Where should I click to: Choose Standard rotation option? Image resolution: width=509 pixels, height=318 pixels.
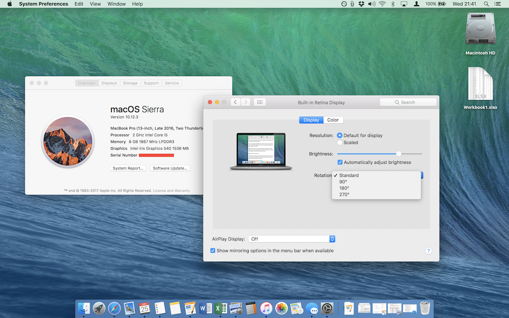(x=376, y=175)
